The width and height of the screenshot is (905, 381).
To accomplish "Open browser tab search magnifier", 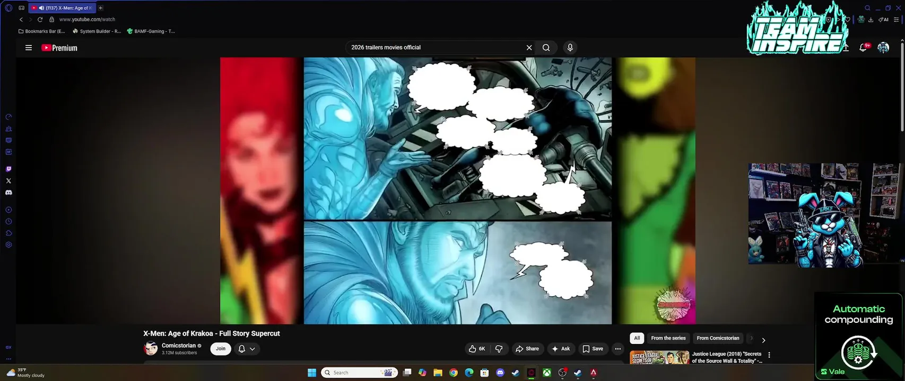I will tap(867, 8).
